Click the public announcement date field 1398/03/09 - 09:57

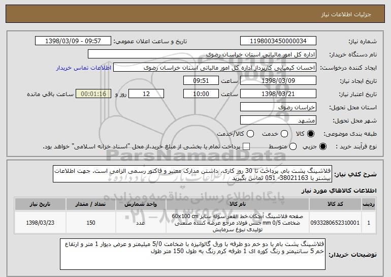click(73, 41)
